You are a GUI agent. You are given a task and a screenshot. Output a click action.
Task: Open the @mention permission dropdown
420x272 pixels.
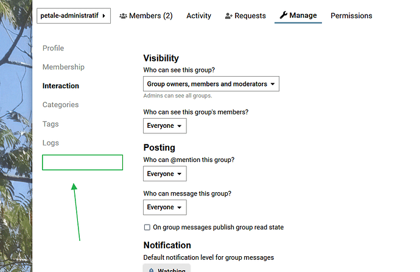pos(165,174)
